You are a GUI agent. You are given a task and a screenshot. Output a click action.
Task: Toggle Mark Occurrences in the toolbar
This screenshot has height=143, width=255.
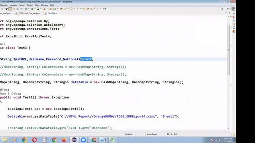coord(10,9)
